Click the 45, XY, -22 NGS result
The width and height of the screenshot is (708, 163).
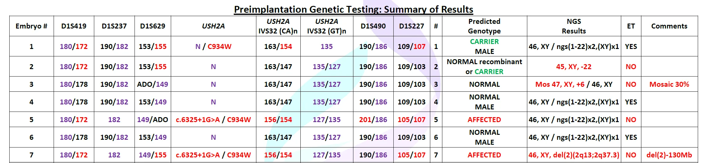tap(574, 67)
